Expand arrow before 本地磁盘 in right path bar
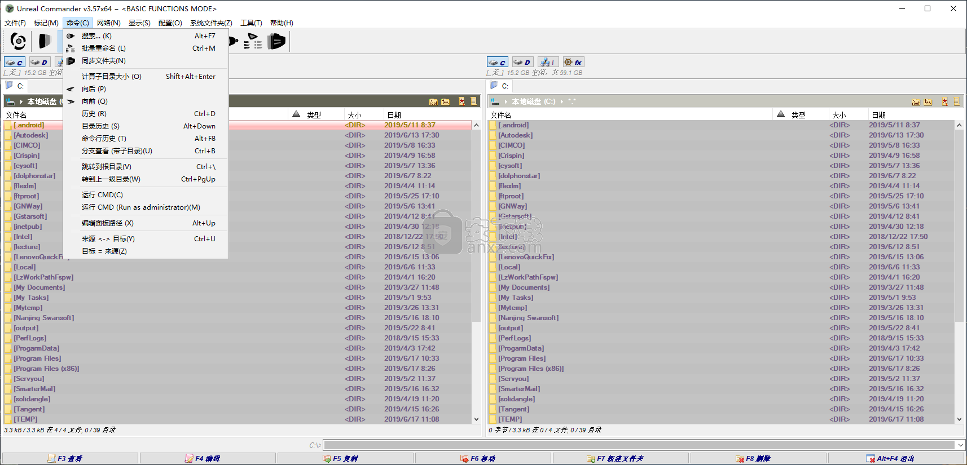The width and height of the screenshot is (967, 465). tap(506, 101)
